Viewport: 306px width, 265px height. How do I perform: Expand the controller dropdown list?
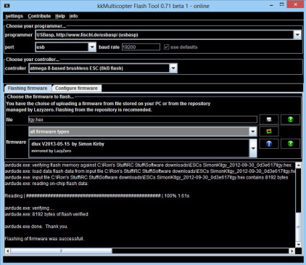tap(173, 68)
